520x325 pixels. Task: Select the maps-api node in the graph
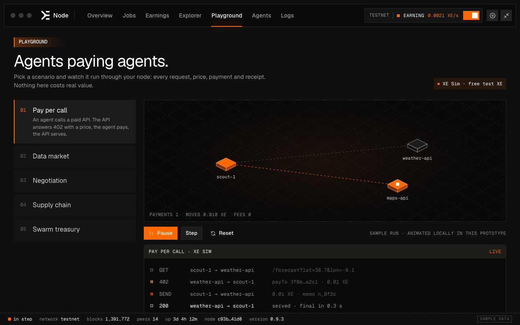point(397,186)
